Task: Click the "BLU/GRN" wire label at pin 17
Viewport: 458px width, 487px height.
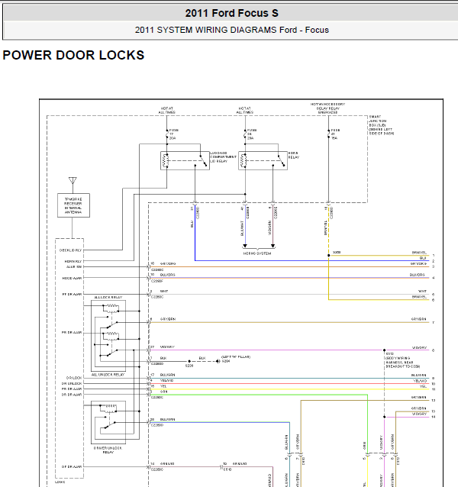Action: point(168,375)
